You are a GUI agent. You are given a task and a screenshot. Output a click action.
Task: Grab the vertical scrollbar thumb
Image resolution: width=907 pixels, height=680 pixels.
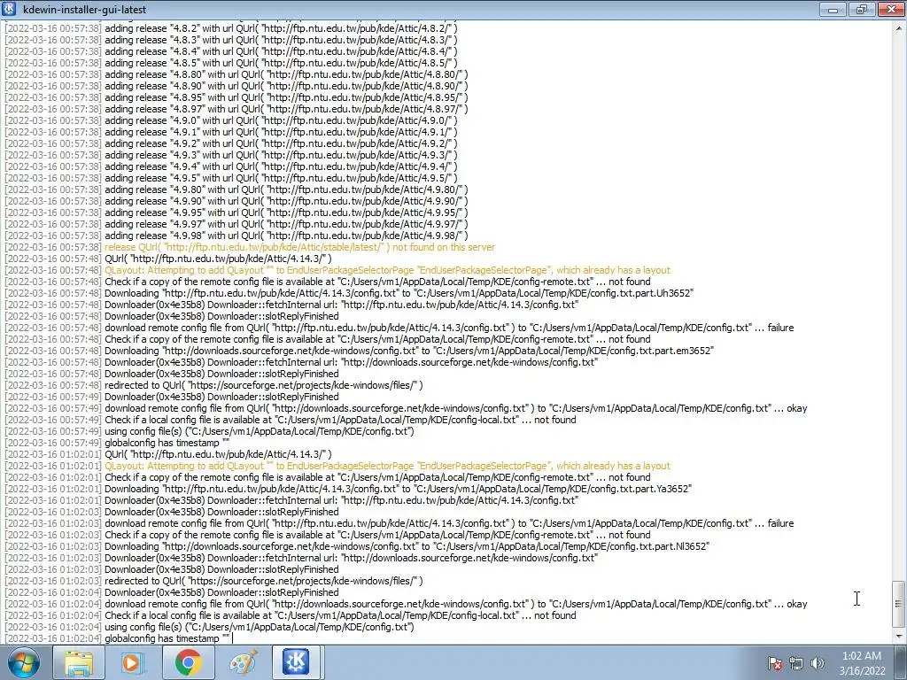tap(899, 603)
